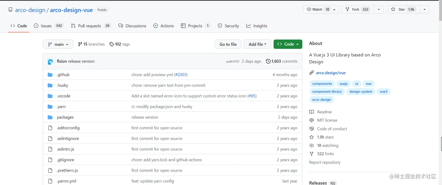Click the clock history icon beside 1,603 commits
This screenshot has width=442, height=185.
(268, 61)
